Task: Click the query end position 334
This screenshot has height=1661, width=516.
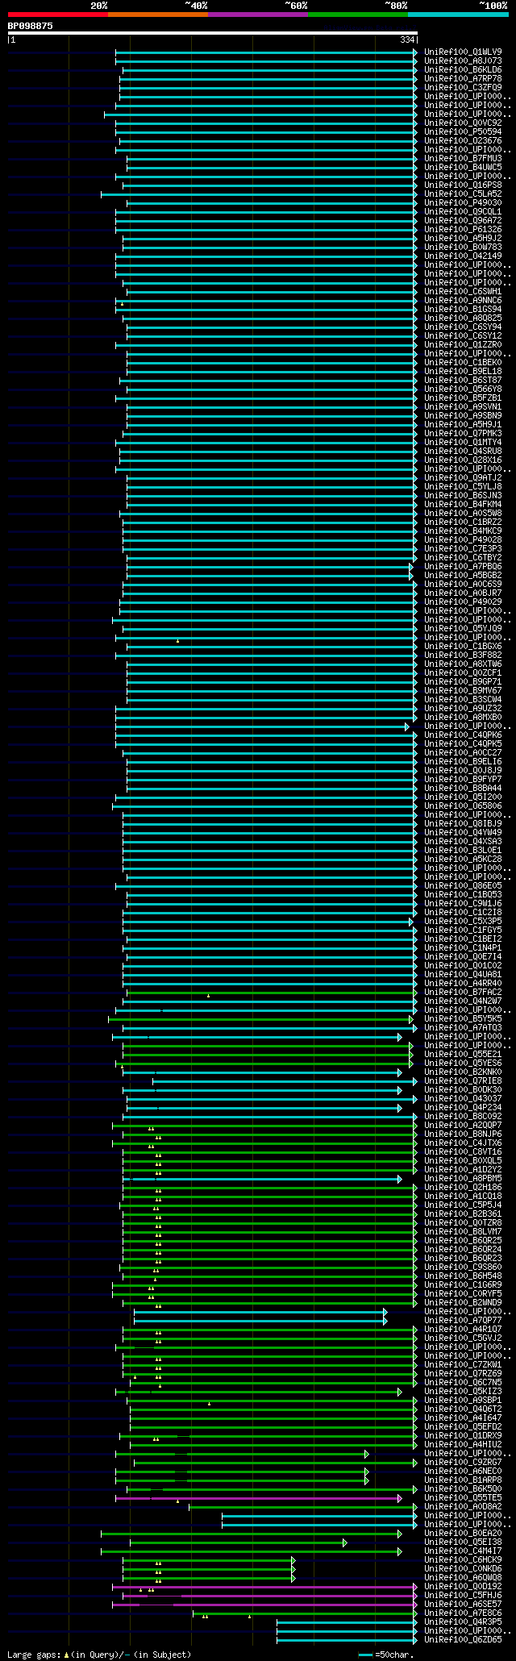Action: [x=407, y=40]
